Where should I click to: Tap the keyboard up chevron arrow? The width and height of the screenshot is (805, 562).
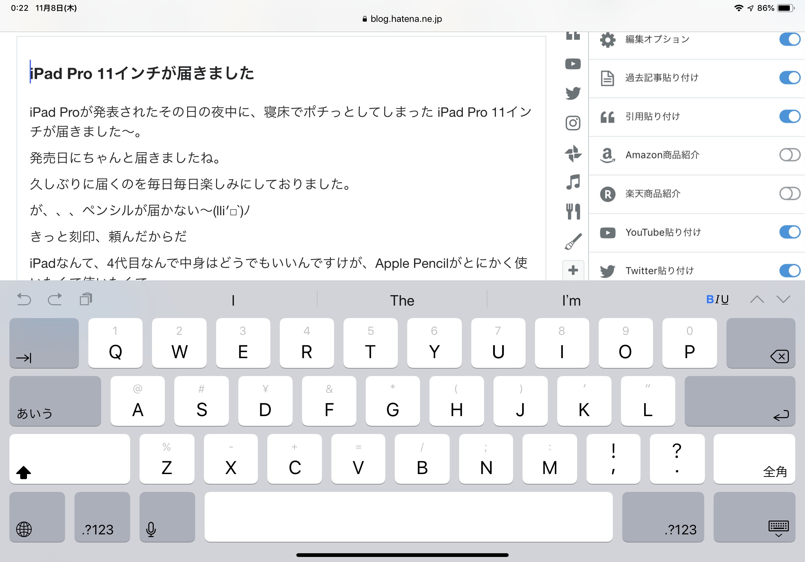[756, 300]
